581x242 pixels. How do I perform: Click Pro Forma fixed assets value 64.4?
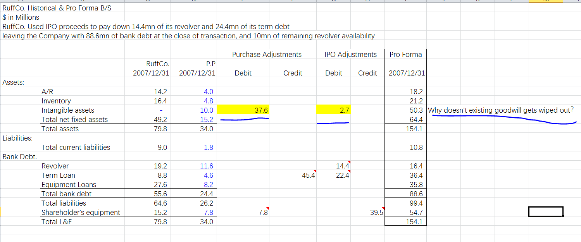(x=416, y=119)
